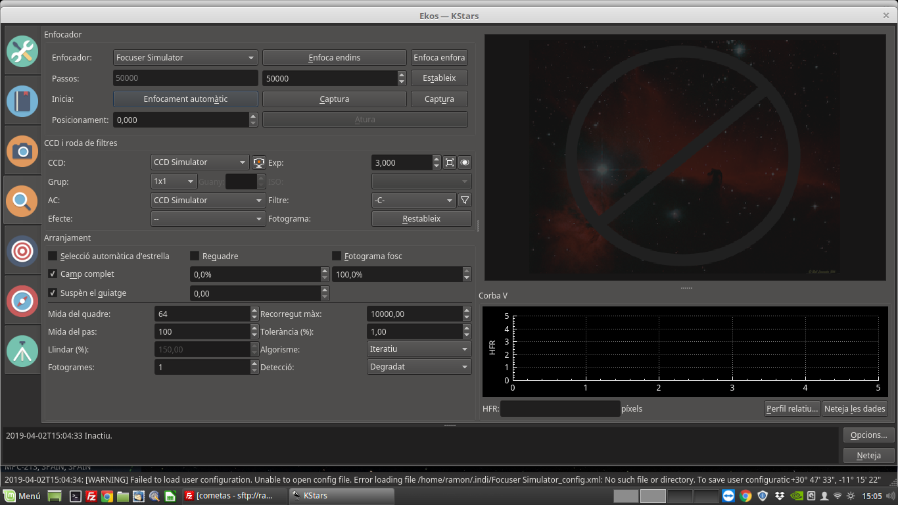
Task: Click the Mida del quadre field
Action: (x=202, y=314)
